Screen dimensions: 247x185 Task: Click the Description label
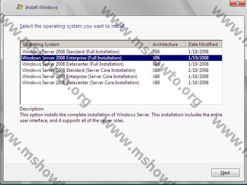[x=32, y=109]
